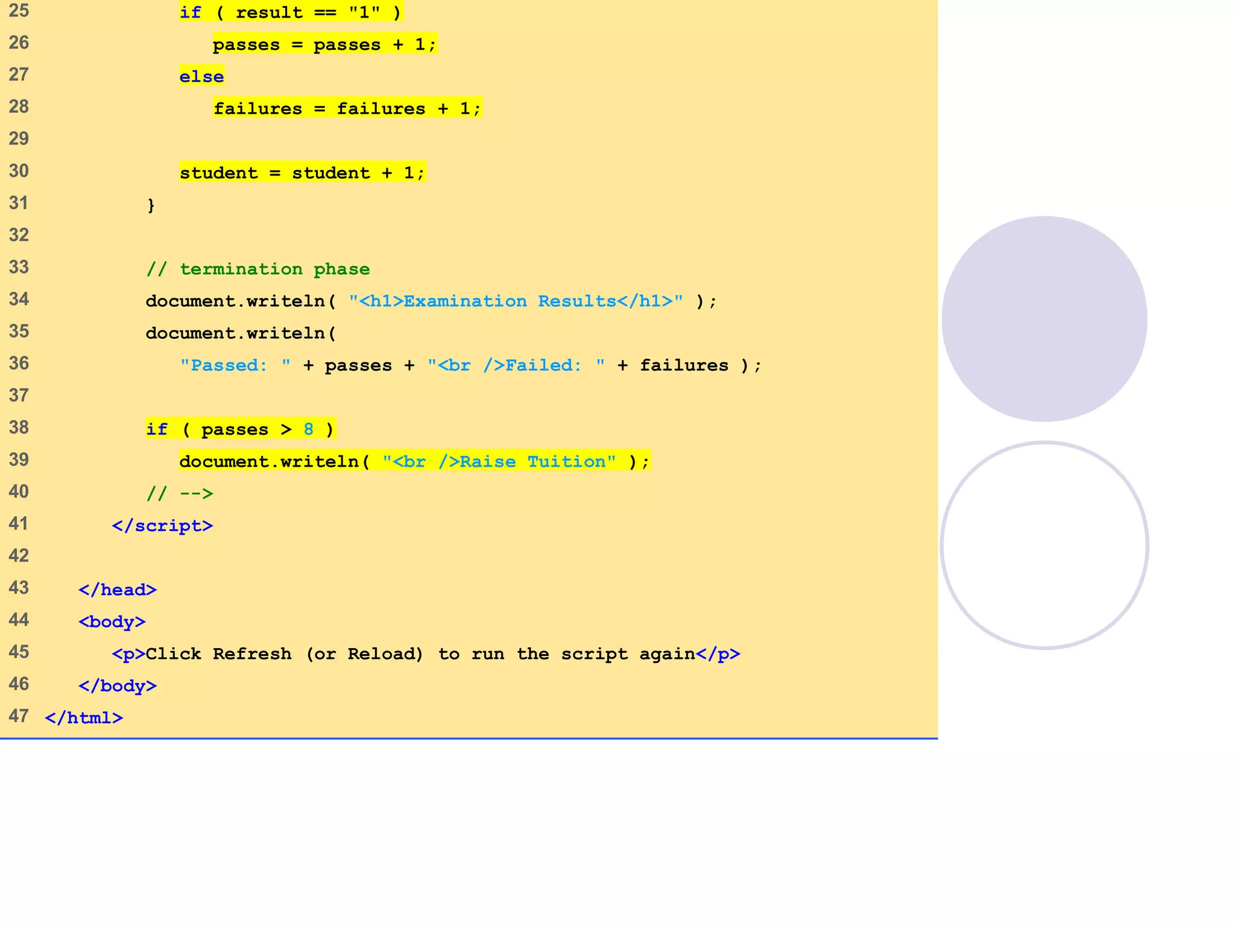Click the highlighted 'else' keyword

point(201,77)
